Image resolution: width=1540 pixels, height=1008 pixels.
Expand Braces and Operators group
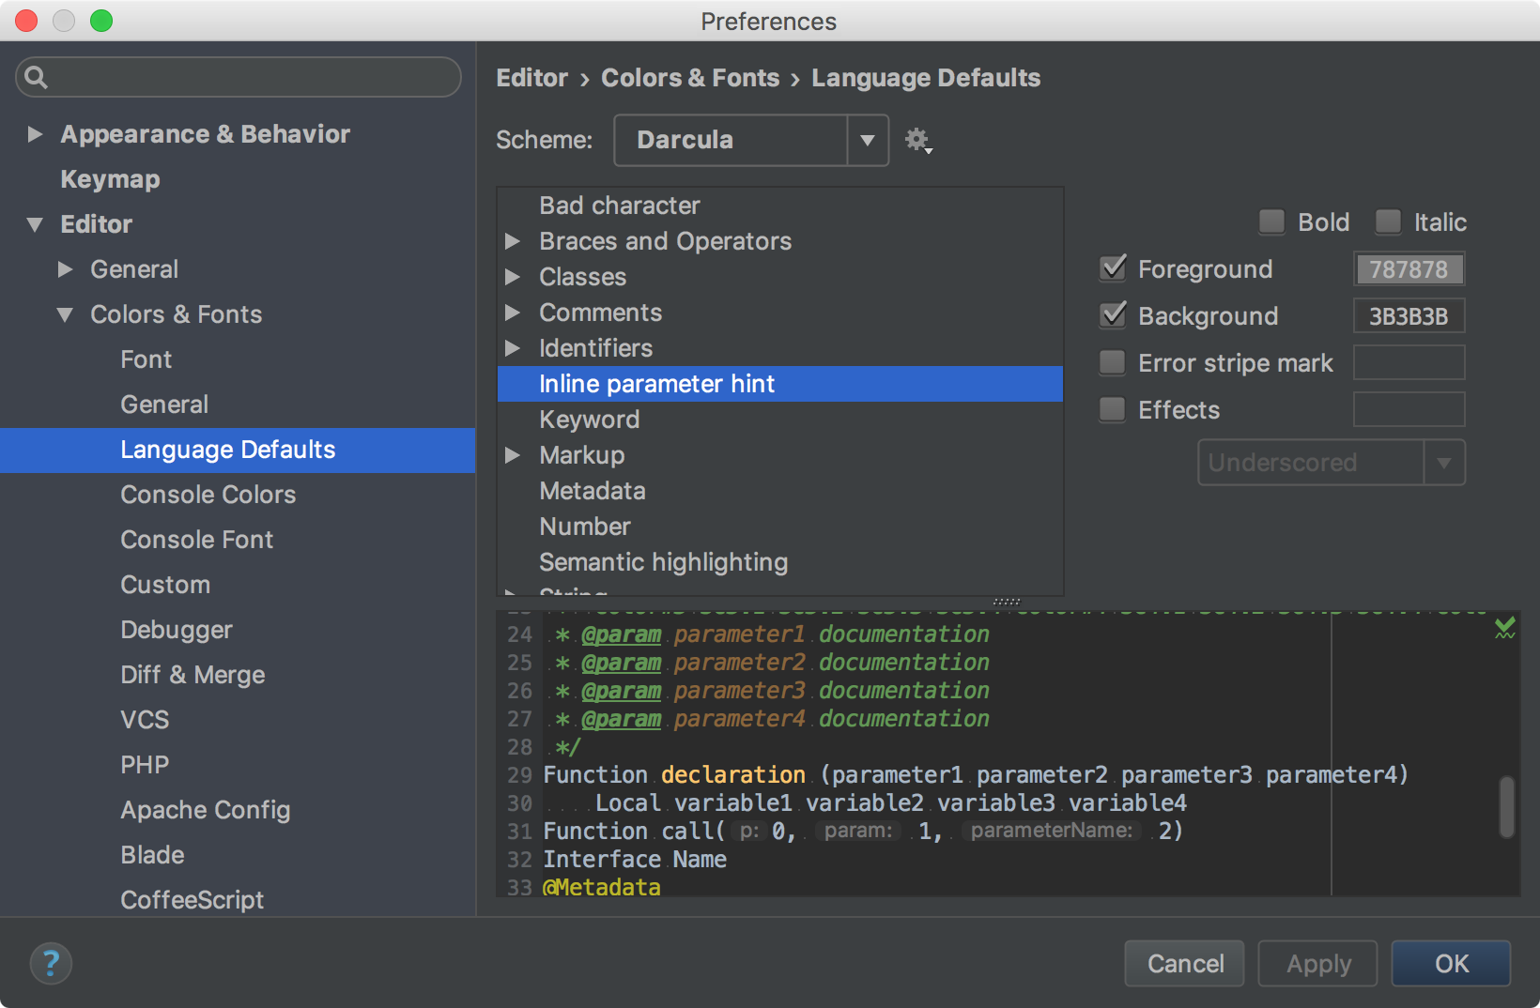pyautogui.click(x=513, y=241)
